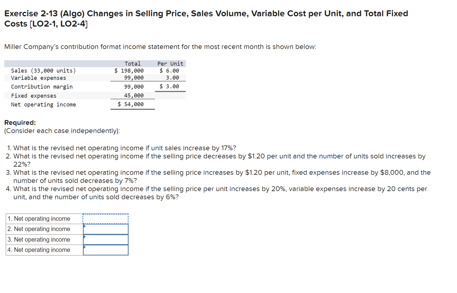Click the '2. Net operating income' row label

pos(39,229)
